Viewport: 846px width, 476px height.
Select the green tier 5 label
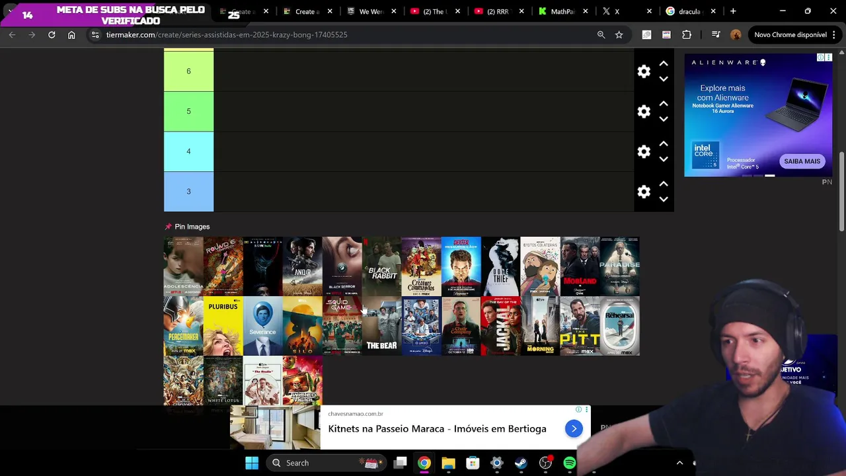tap(188, 111)
